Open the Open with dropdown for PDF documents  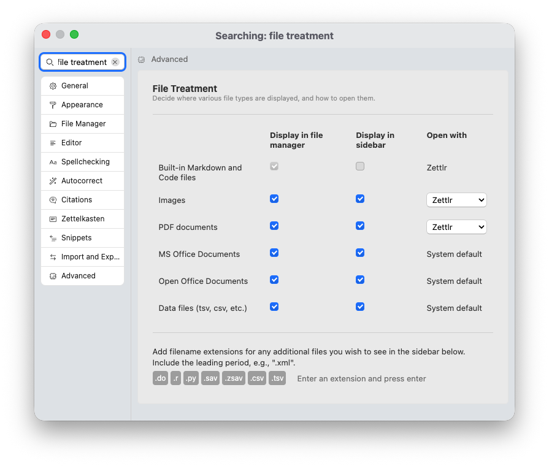click(x=456, y=227)
